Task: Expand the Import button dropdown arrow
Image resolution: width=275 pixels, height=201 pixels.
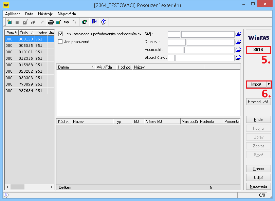Action: pos(269,84)
